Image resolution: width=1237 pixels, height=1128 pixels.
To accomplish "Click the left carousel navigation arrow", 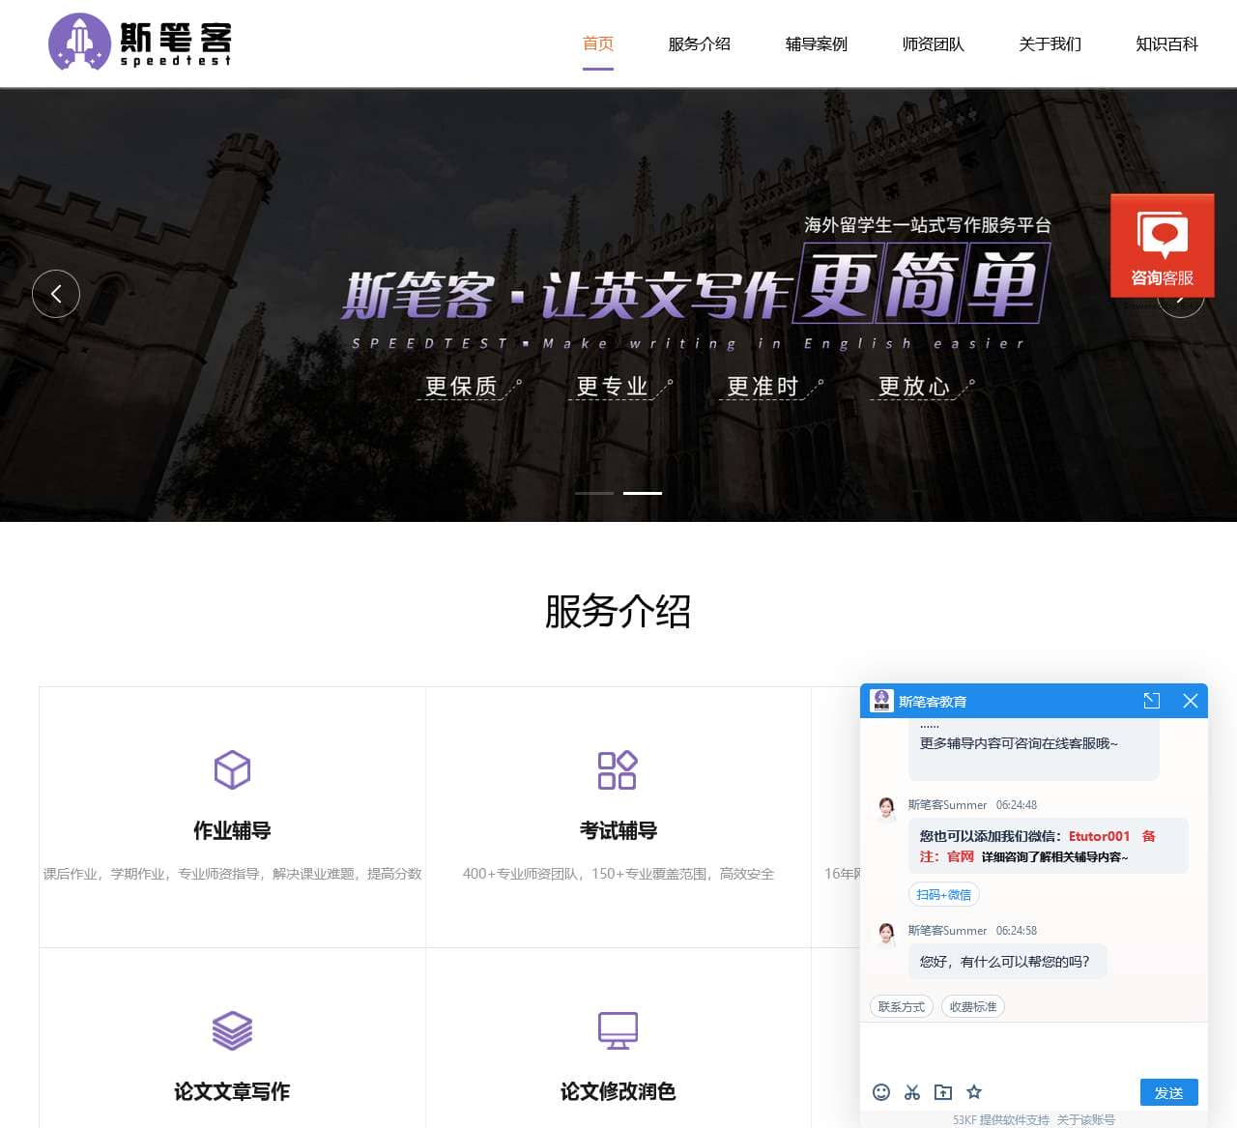I will [x=56, y=293].
